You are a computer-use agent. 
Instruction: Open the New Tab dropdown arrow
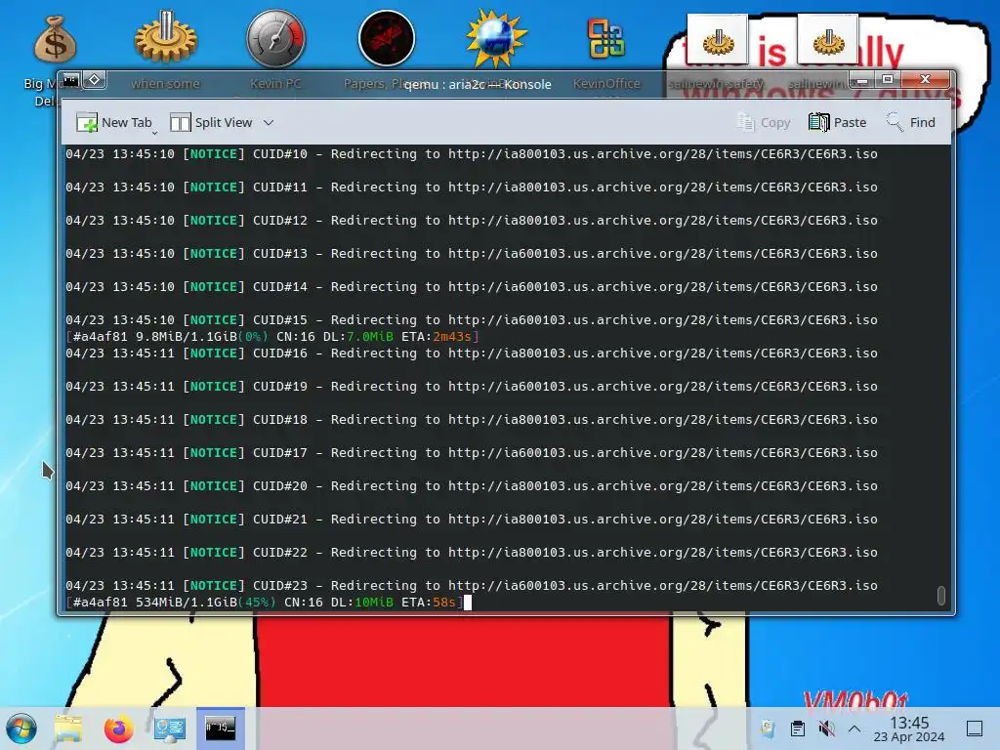coord(155,133)
